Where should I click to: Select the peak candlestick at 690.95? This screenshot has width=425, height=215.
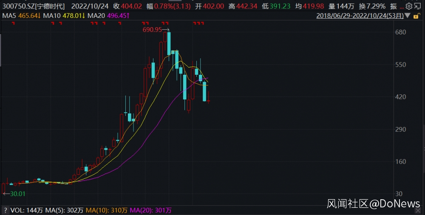pyautogui.click(x=169, y=43)
